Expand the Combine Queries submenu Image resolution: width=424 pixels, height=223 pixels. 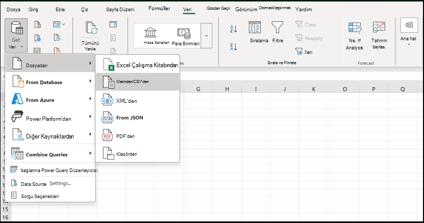click(x=51, y=154)
